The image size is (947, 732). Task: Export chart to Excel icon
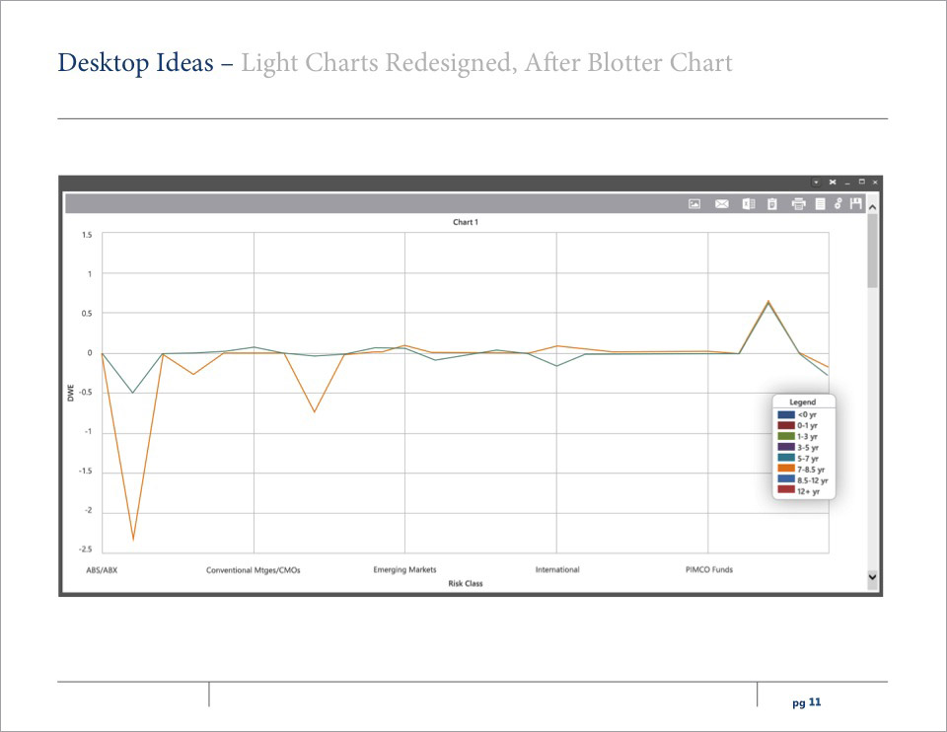[748, 204]
